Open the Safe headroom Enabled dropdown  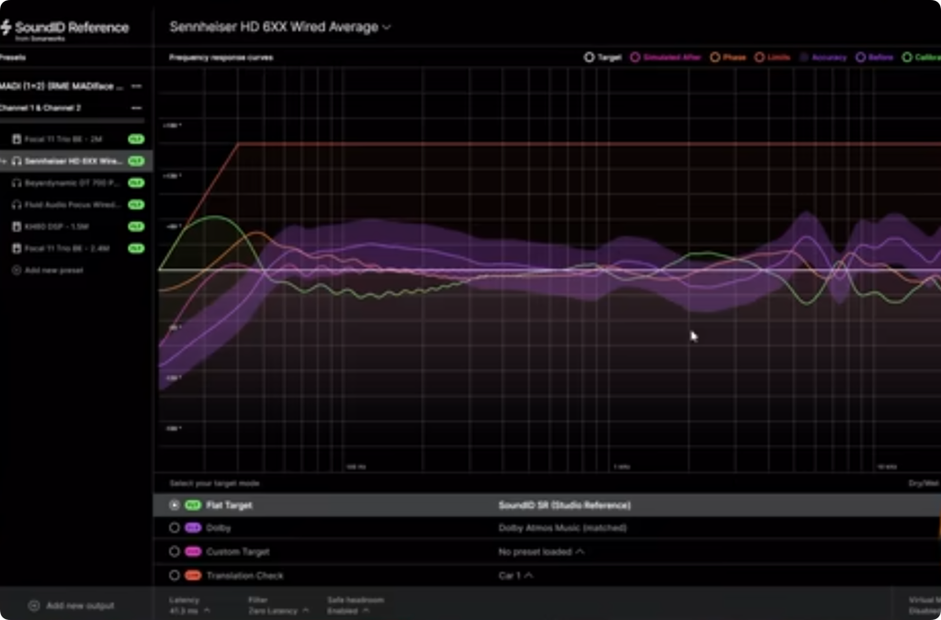click(348, 611)
